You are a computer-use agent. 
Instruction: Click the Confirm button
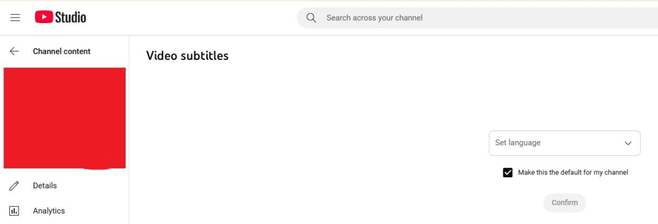(x=565, y=203)
